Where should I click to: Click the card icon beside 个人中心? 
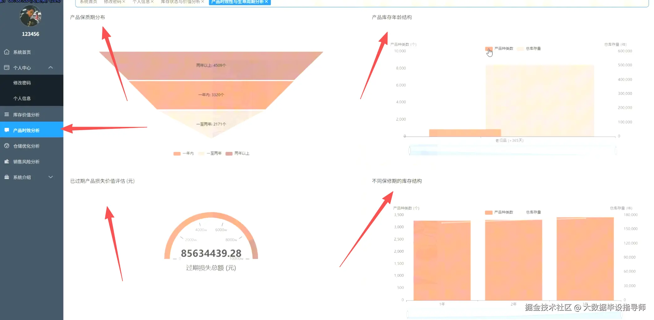(x=7, y=68)
